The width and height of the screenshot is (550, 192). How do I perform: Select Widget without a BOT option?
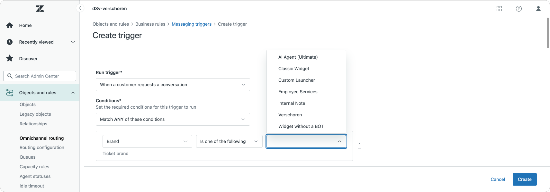(x=301, y=126)
